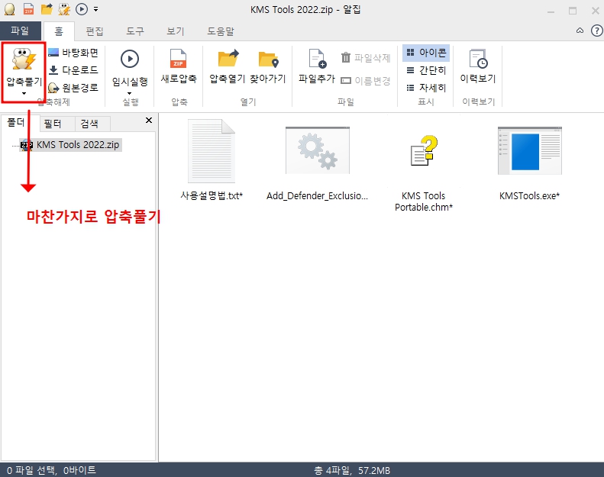Select the 사용설명법.txt file

(212, 160)
